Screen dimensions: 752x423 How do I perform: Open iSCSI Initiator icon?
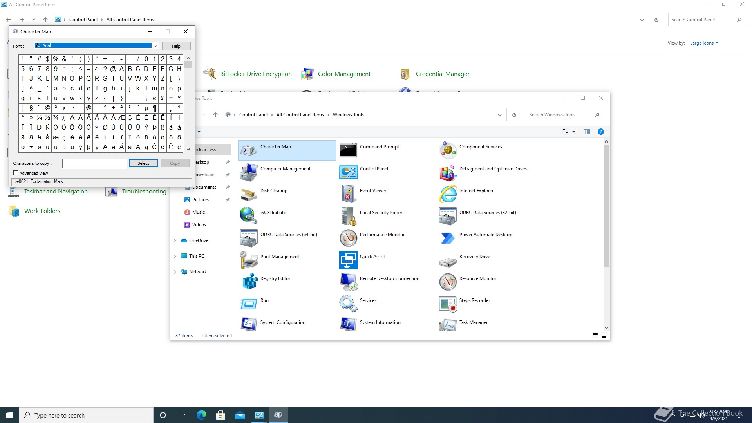coord(249,216)
